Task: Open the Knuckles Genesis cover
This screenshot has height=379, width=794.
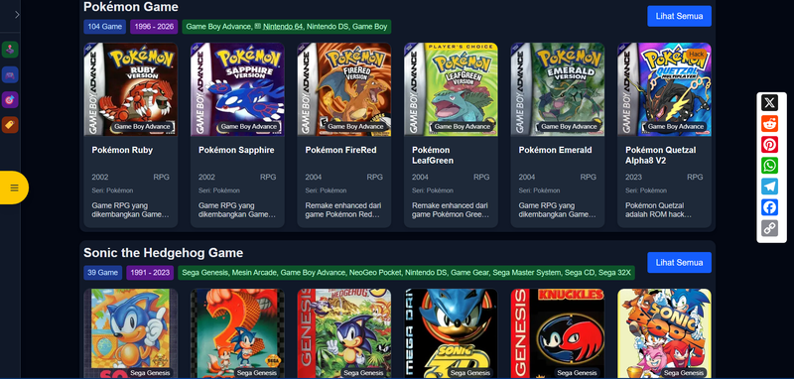Action: click(558, 333)
